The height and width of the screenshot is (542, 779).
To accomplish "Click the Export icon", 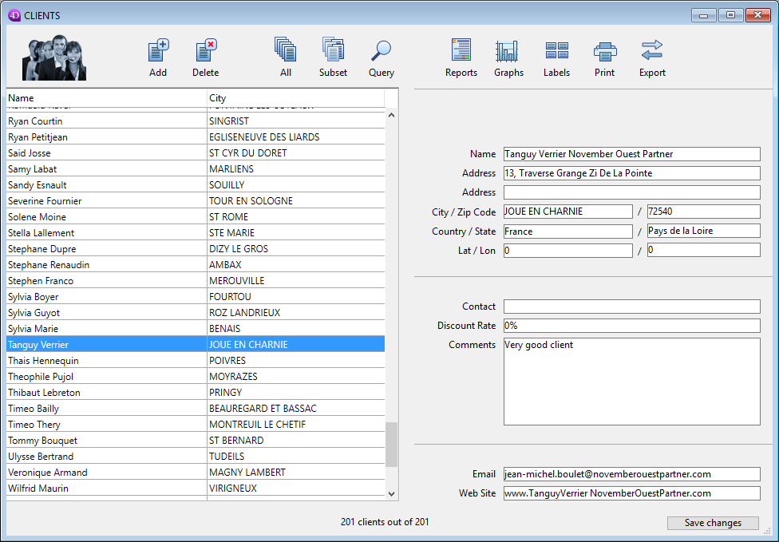I will click(652, 51).
